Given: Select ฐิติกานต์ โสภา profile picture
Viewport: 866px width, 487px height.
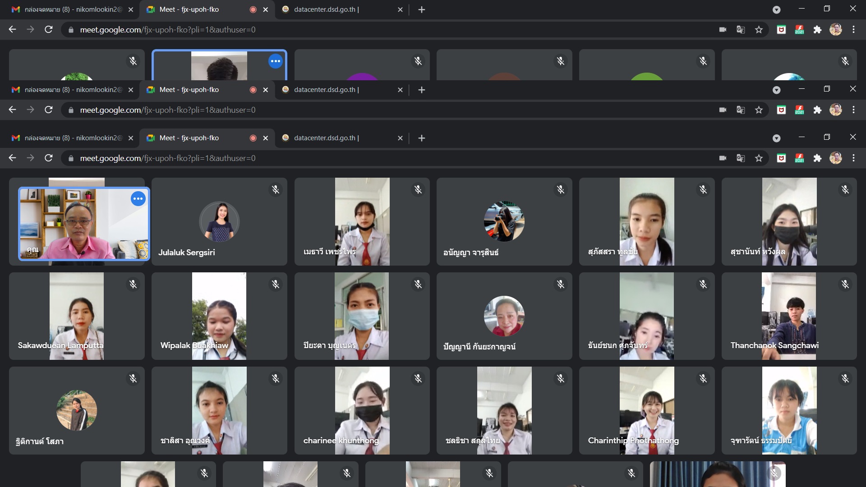Looking at the screenshot, I should point(77,410).
